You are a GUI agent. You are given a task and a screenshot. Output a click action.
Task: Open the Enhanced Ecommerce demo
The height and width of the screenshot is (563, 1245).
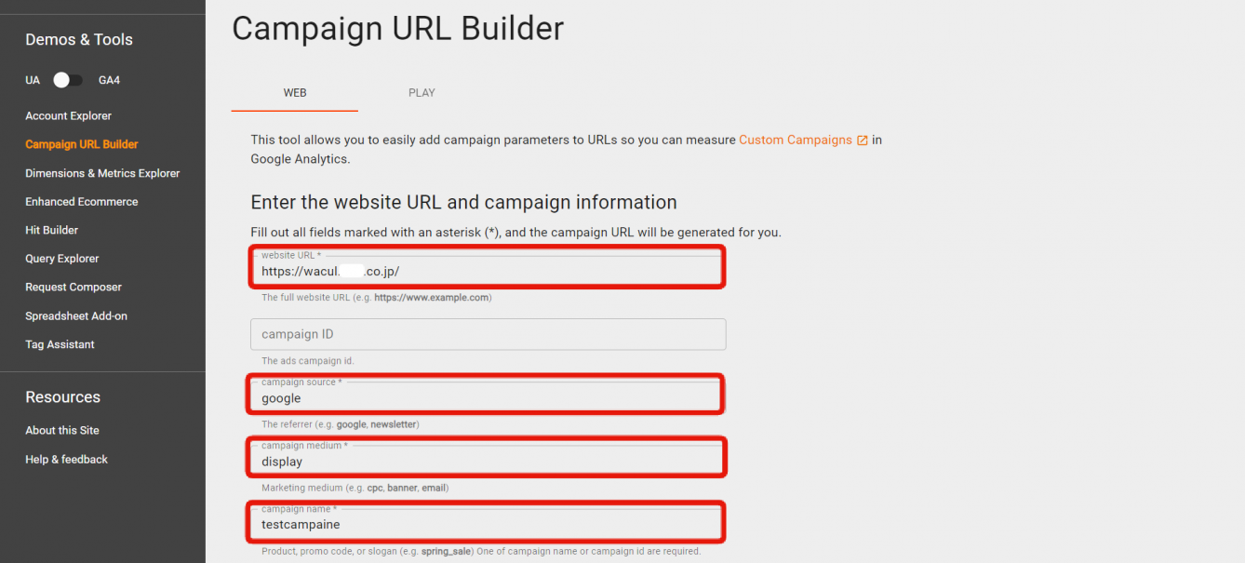coord(82,202)
